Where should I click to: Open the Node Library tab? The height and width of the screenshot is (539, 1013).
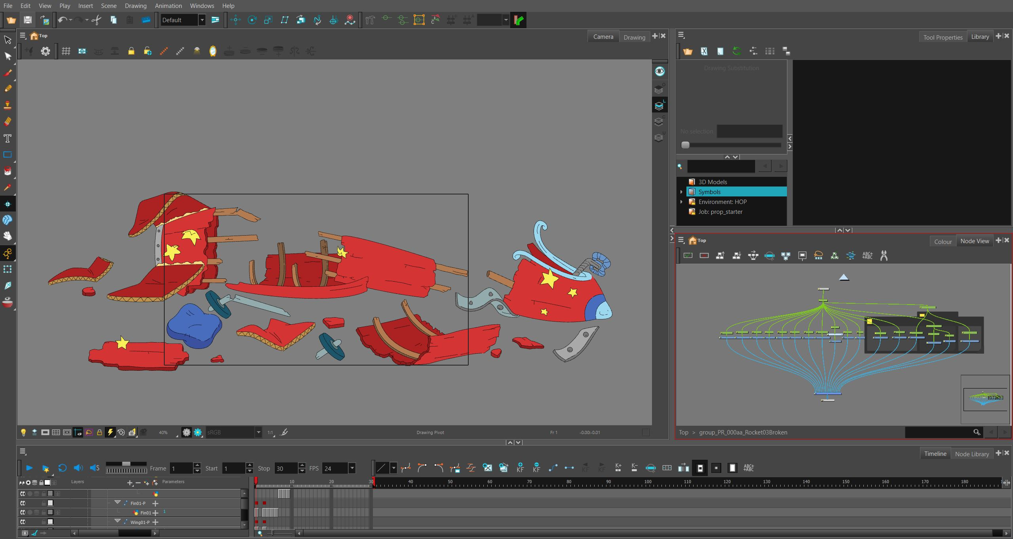click(x=971, y=454)
